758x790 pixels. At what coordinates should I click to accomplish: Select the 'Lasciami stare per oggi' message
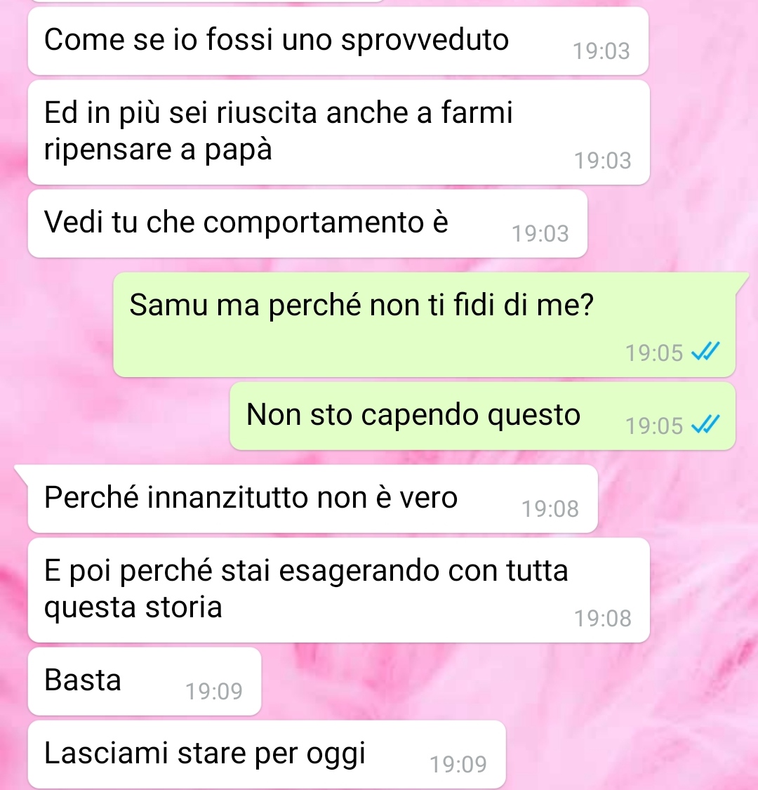267,754
